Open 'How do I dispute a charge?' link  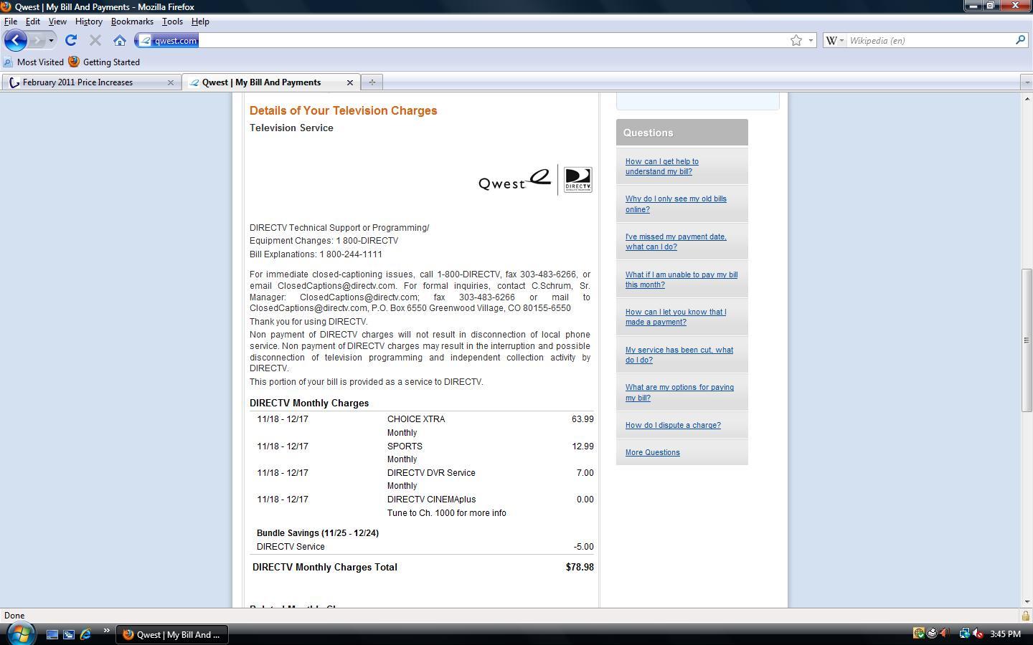[x=673, y=425]
